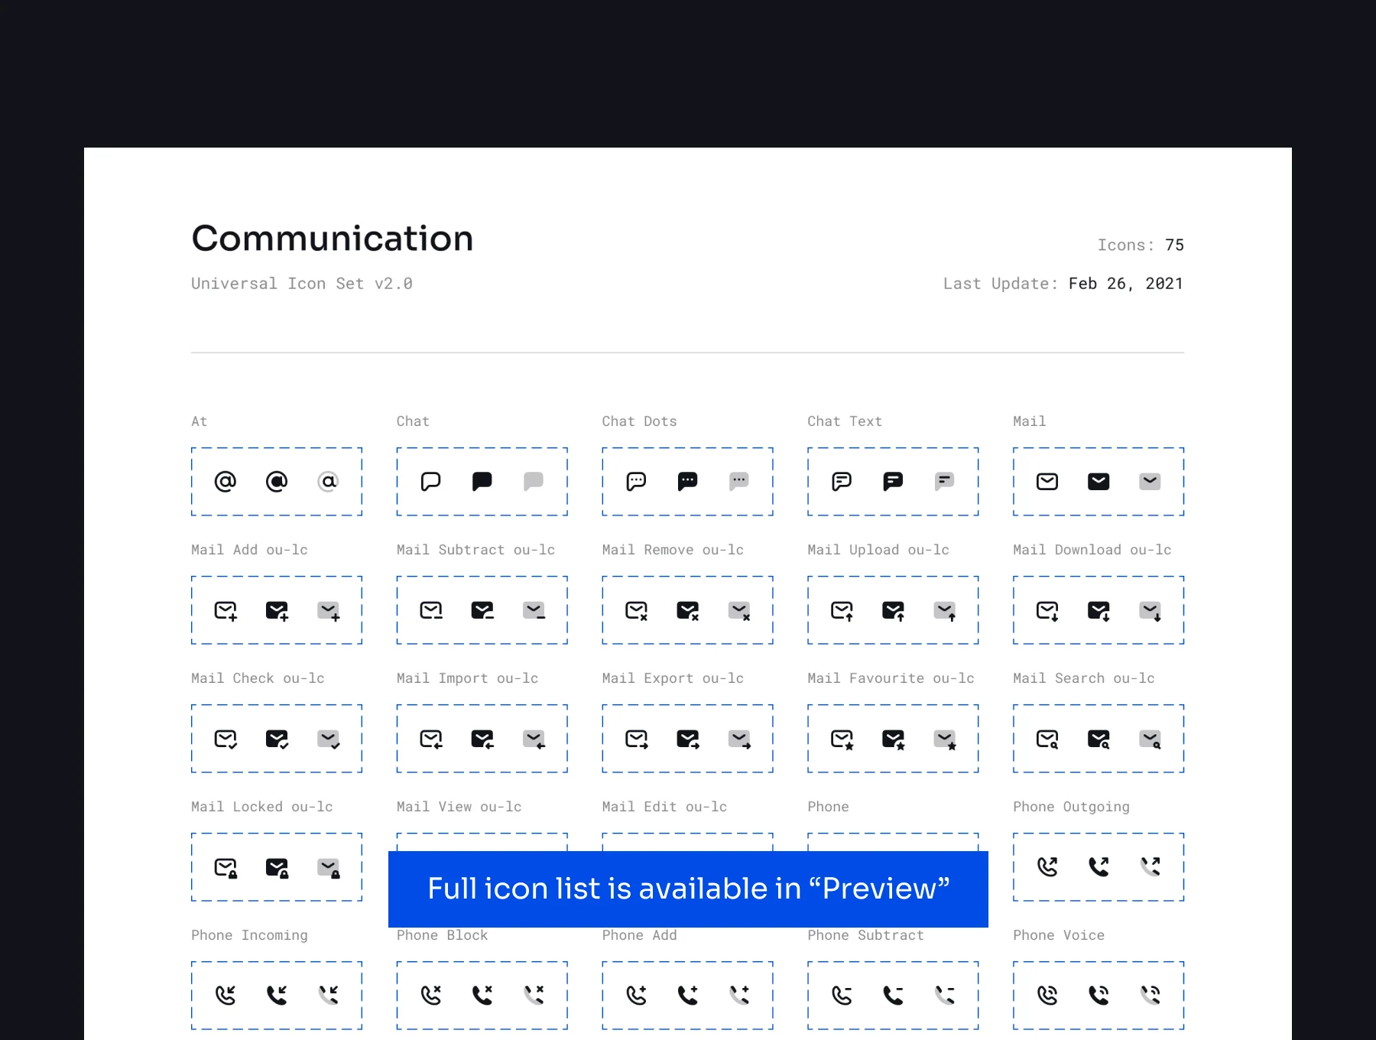The height and width of the screenshot is (1040, 1376).
Task: Select the filled Mail Search icon
Action: pyautogui.click(x=1099, y=739)
